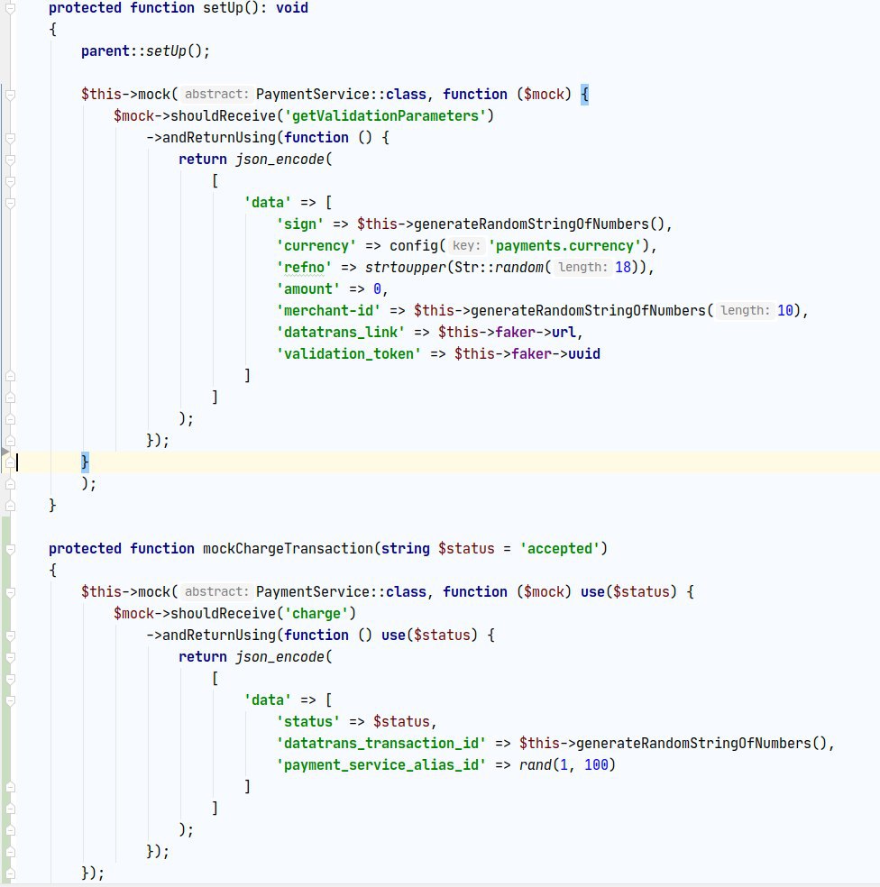Click the 'status' array key
Screen dimensions: 880x887
click(x=307, y=722)
